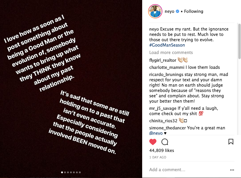Open the comment speech bubble icon
241x178 pixels.
(x=165, y=142)
